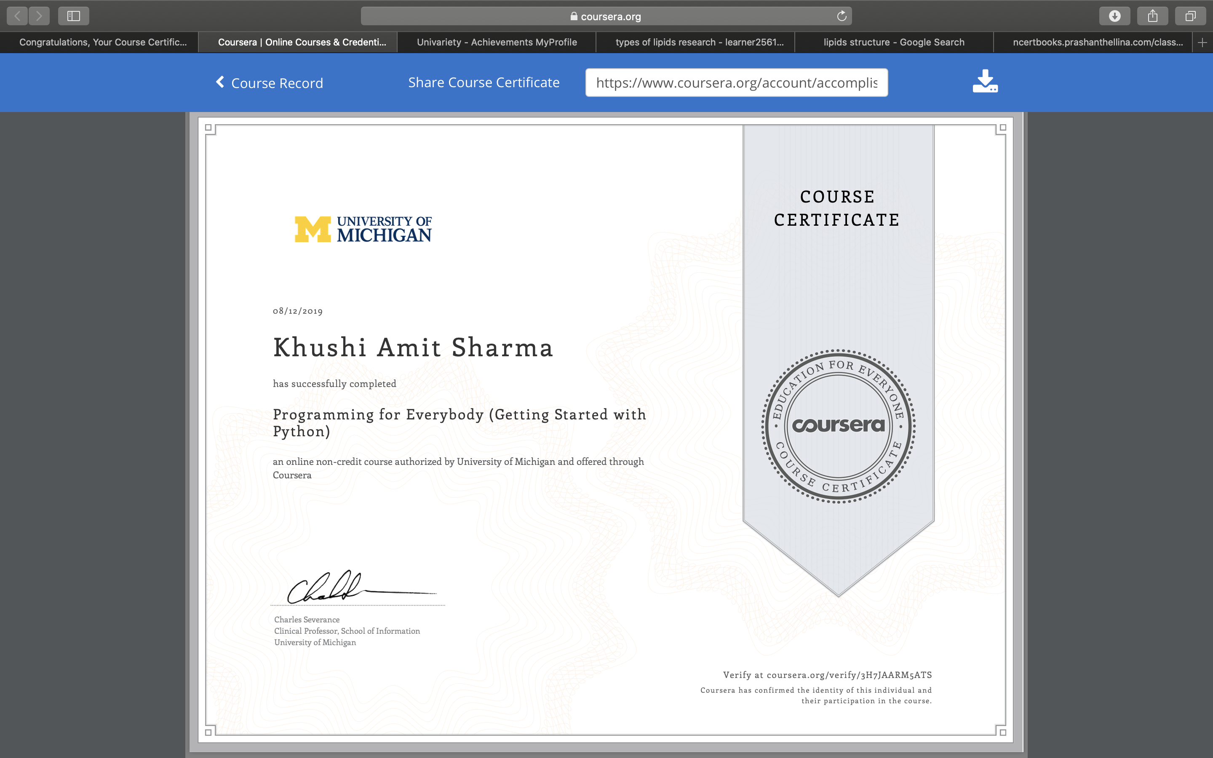
Task: Select Coursera Online Courses & Credenti tab
Action: click(x=298, y=43)
